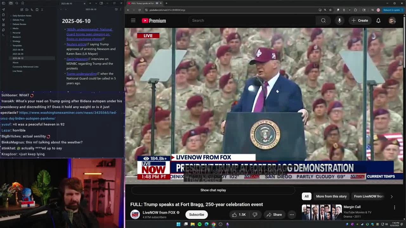Screen dimensions: 406x228
Task: Create new folder in Obsidian explorer
Action: click(x=27, y=9)
